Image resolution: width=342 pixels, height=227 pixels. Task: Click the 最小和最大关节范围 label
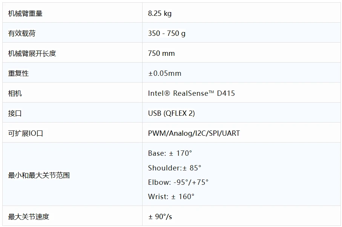[39, 175]
